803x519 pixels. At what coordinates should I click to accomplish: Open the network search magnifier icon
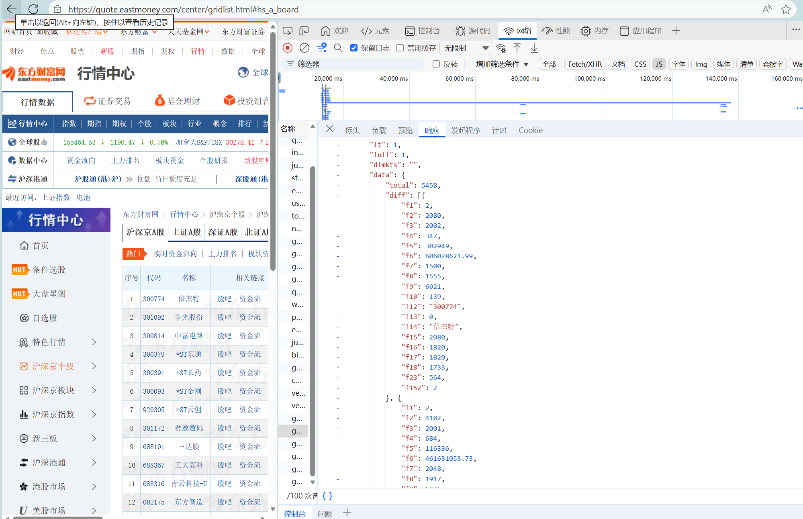338,48
